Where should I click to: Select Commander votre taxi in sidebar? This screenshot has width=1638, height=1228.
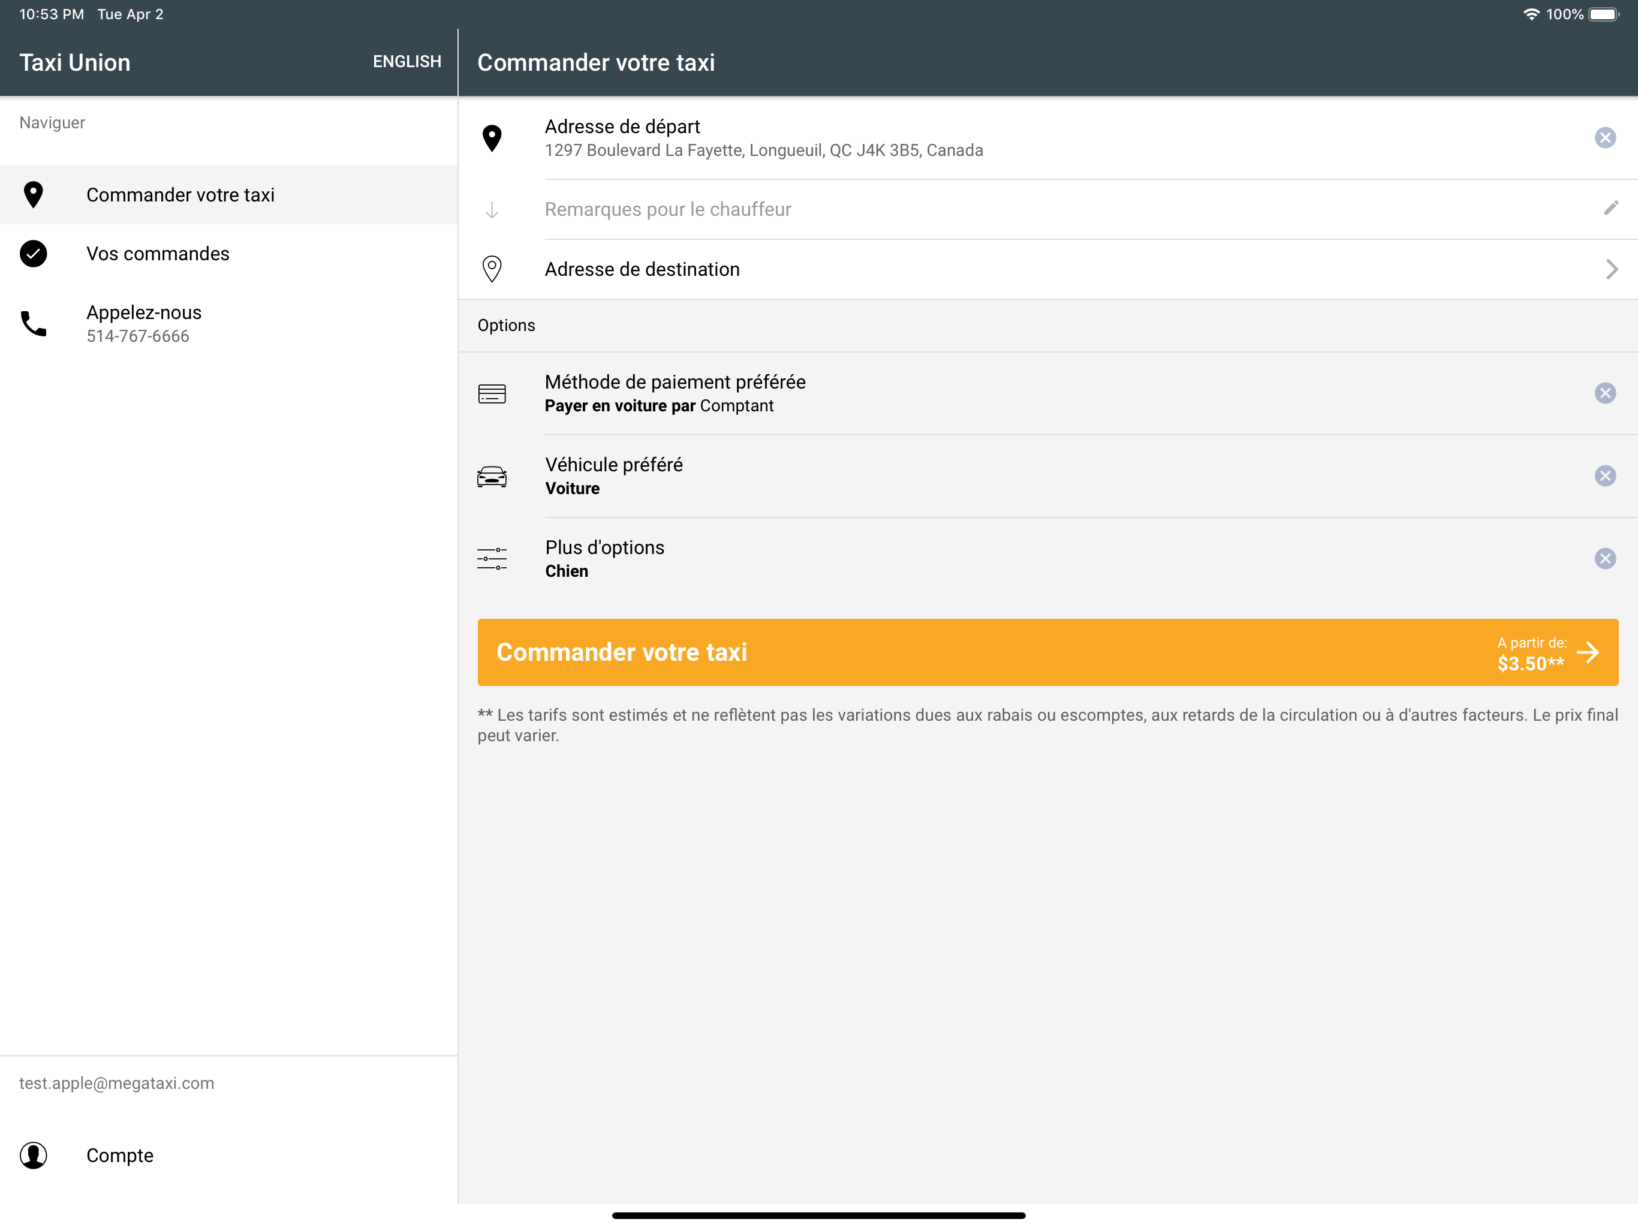point(229,195)
